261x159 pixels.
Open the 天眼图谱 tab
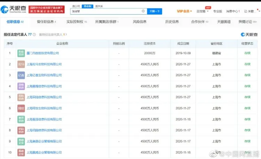click(x=224, y=22)
